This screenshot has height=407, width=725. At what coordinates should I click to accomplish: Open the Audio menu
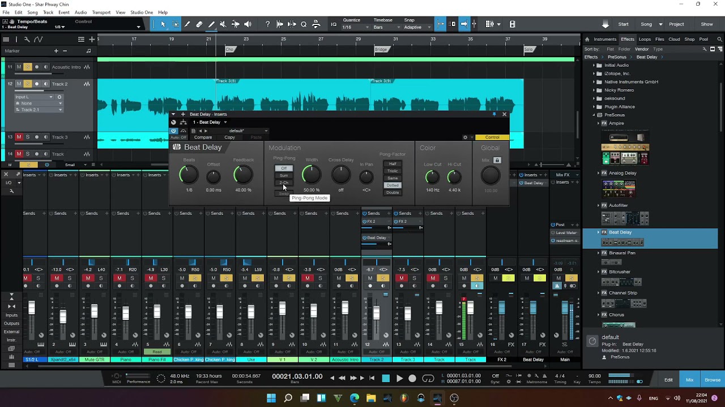coord(80,12)
